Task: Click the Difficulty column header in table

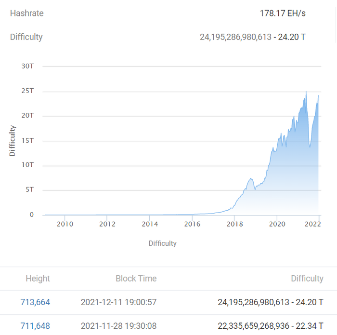Action: tap(307, 279)
